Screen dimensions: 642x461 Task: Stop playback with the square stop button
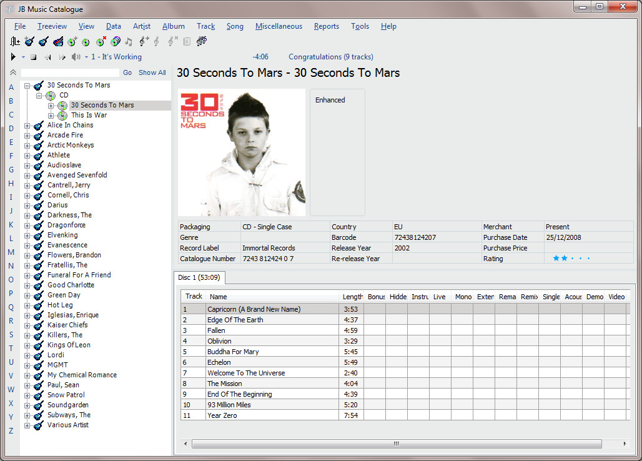(34, 57)
